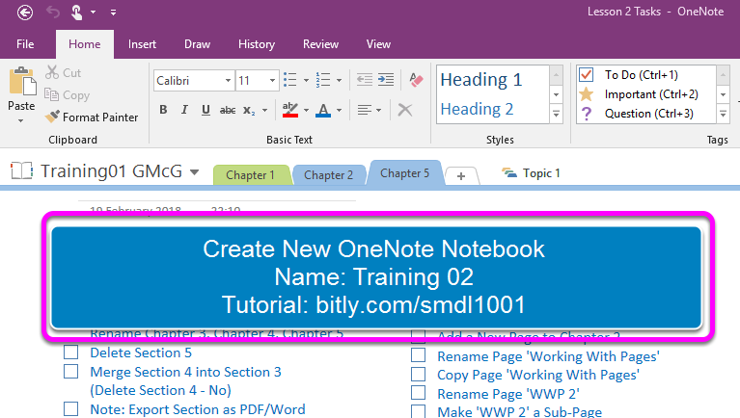Add new section with plus tab
This screenshot has height=418, width=740.
[461, 176]
